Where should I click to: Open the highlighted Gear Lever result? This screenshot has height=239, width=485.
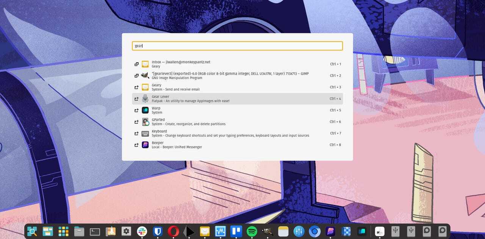coord(237,99)
